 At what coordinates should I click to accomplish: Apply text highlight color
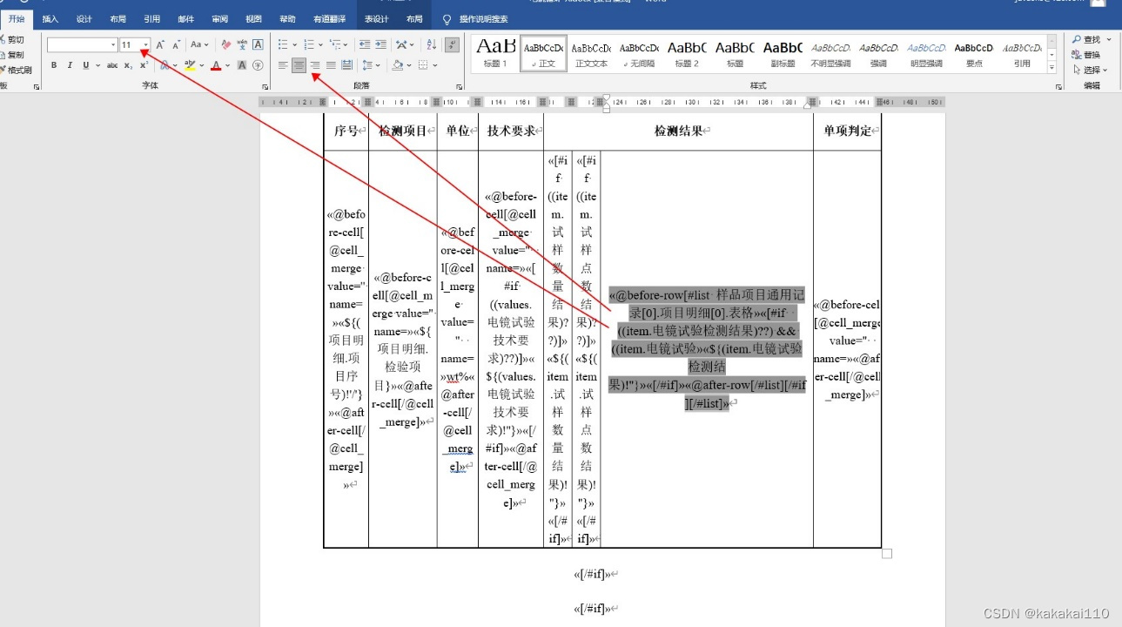189,65
